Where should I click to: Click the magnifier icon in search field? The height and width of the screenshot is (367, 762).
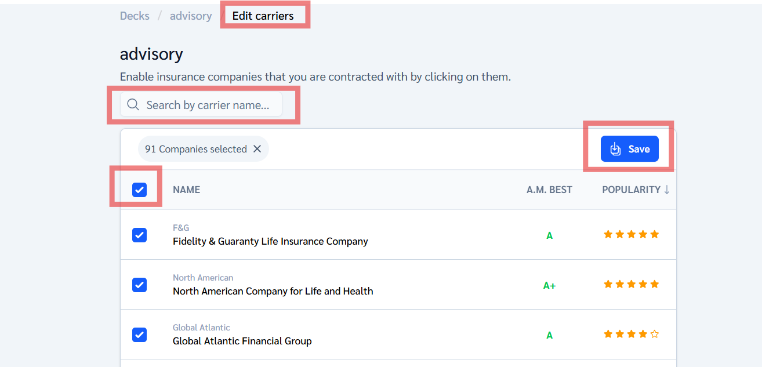pos(133,105)
